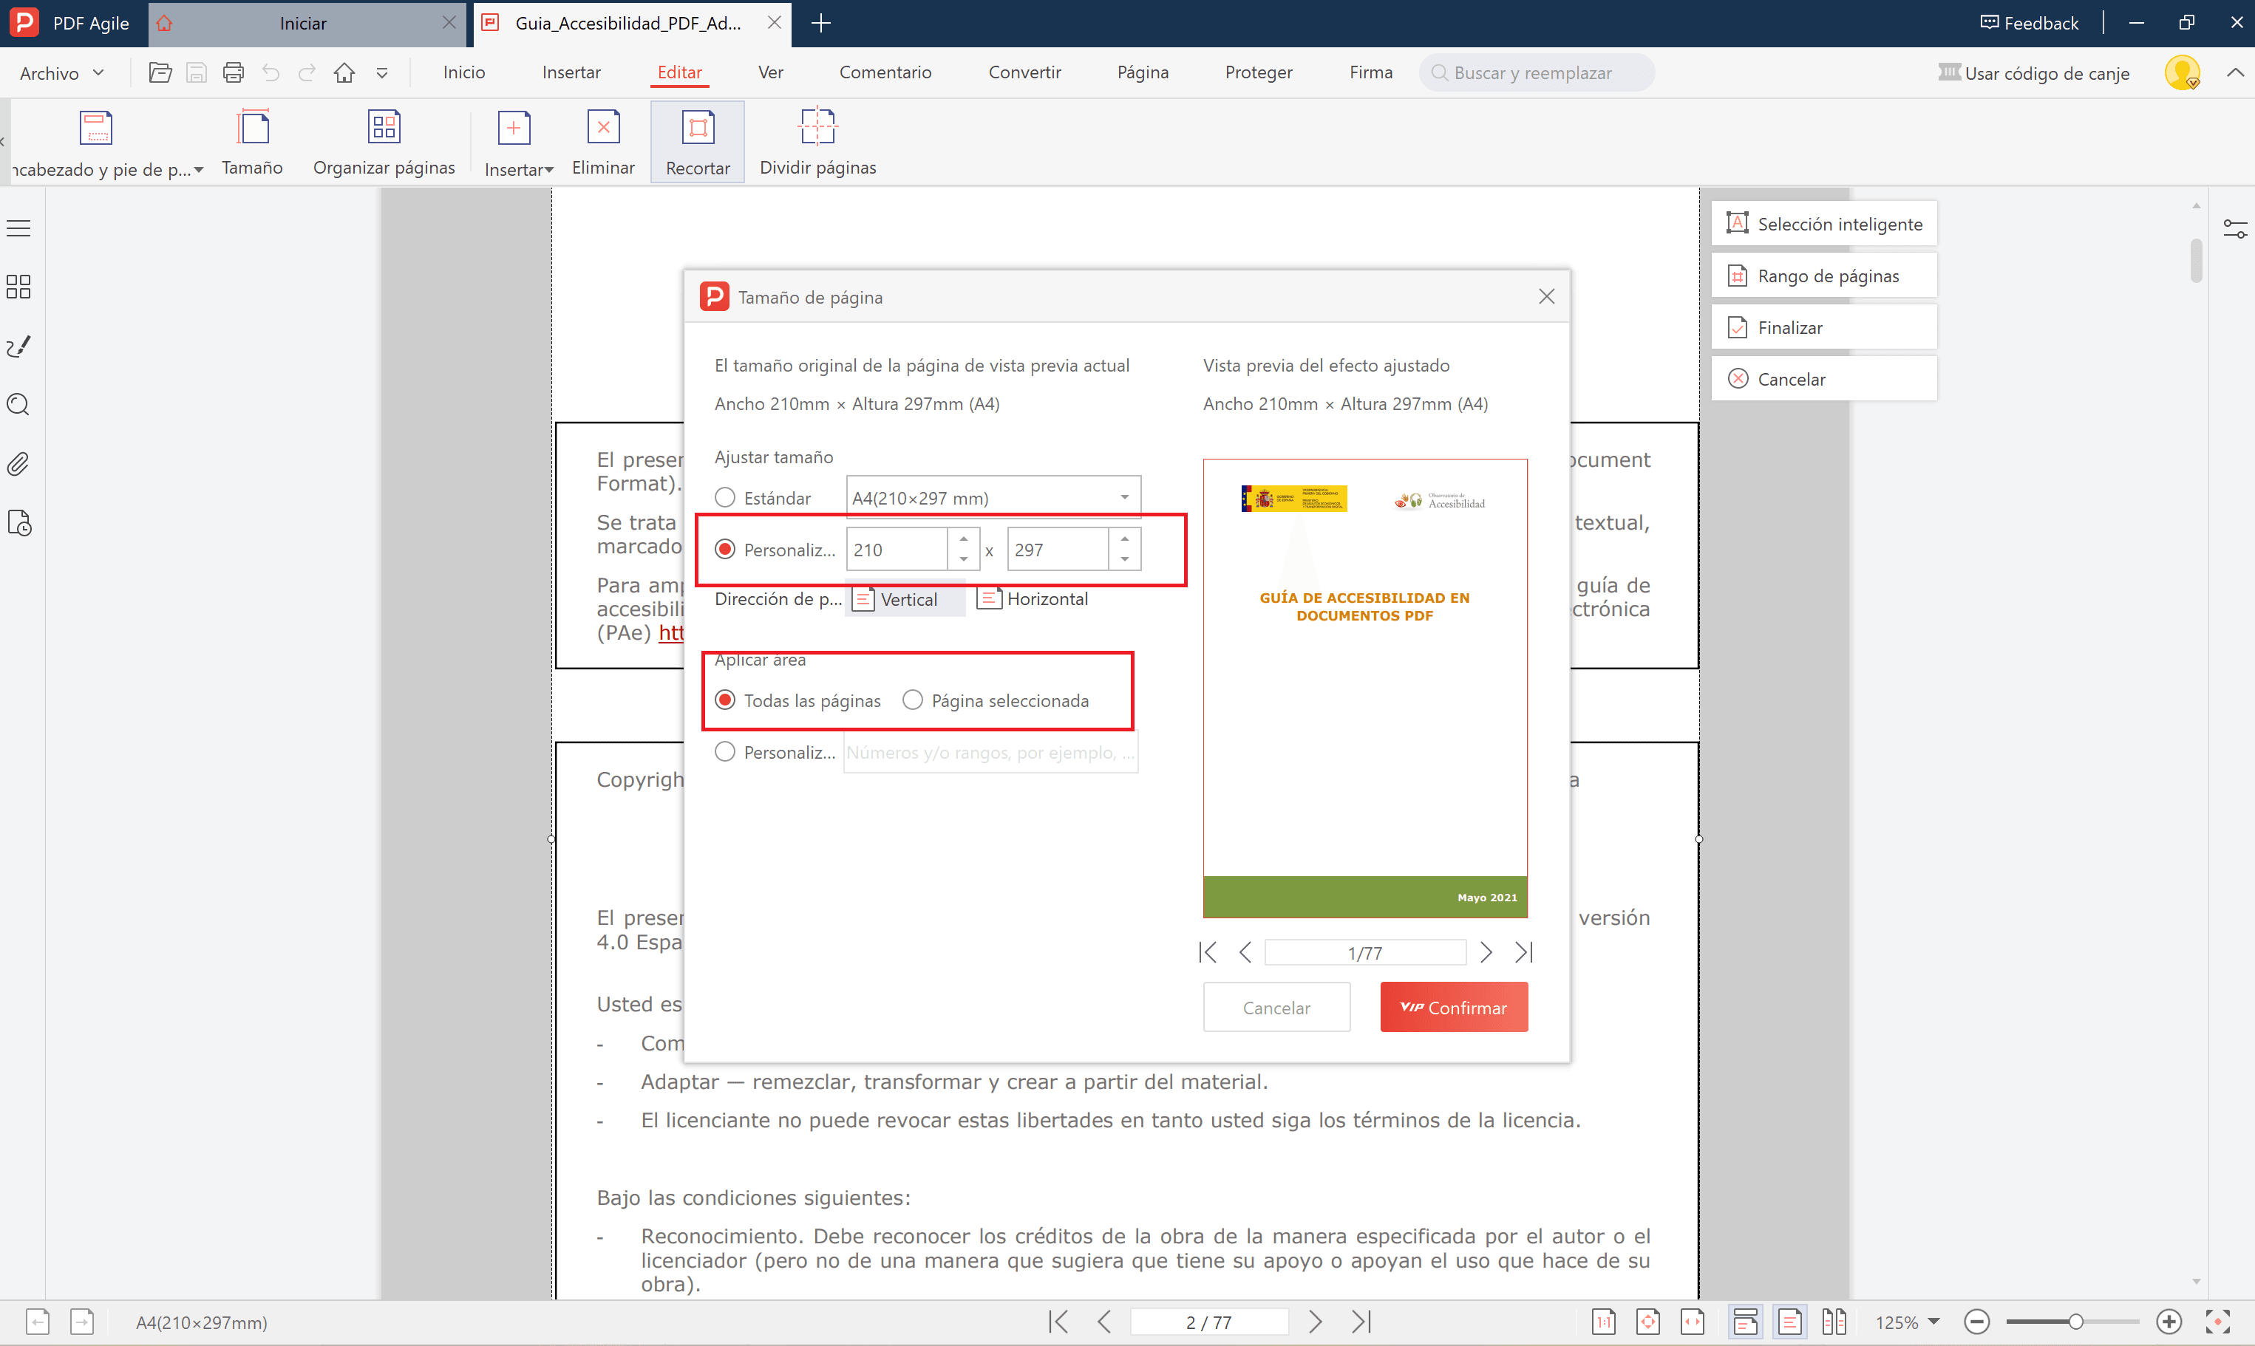
Task: Click the zoom slider handle
Action: (2075, 1322)
